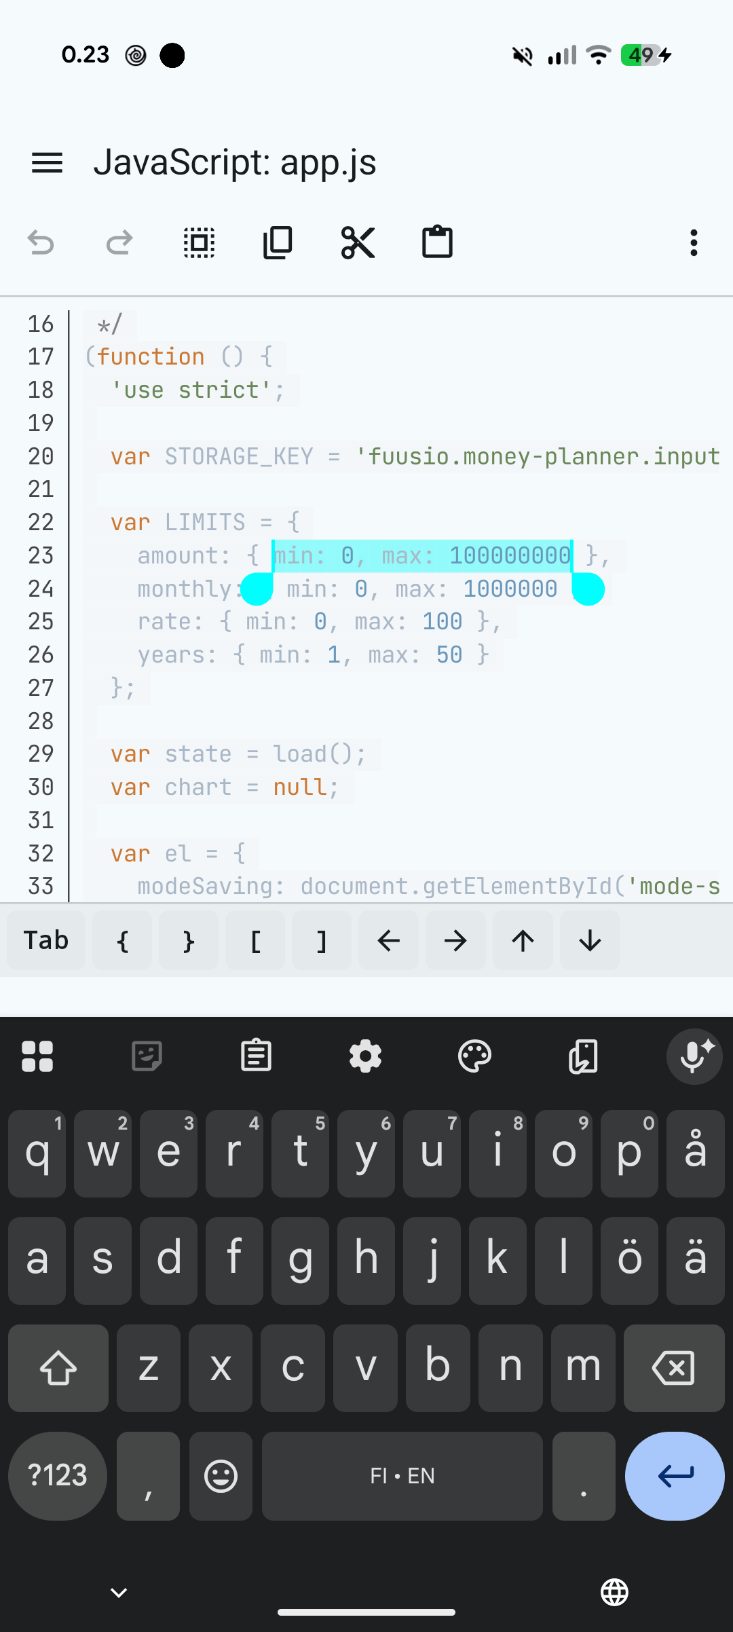Start voice typing with microphone

click(694, 1056)
